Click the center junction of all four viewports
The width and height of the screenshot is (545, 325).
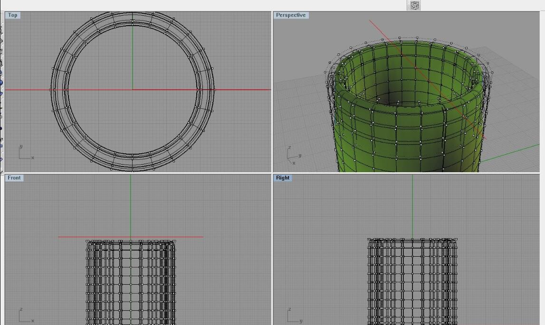[272, 173]
